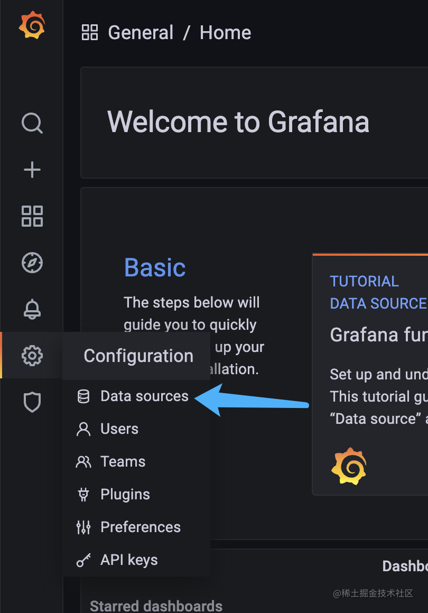Viewport: 428px width, 613px height.
Task: Click the Starred dashboards heading
Action: (156, 606)
